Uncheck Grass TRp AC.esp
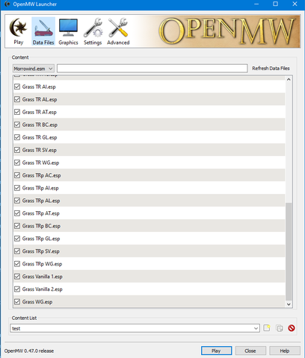This screenshot has width=305, height=358. tap(17, 175)
